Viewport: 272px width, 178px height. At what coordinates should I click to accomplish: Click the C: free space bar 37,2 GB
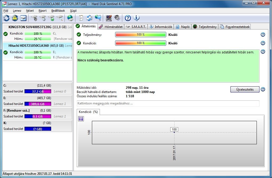tap(38, 91)
